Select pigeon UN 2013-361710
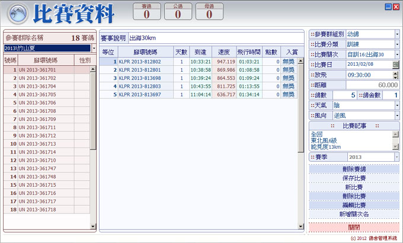 [47, 161]
